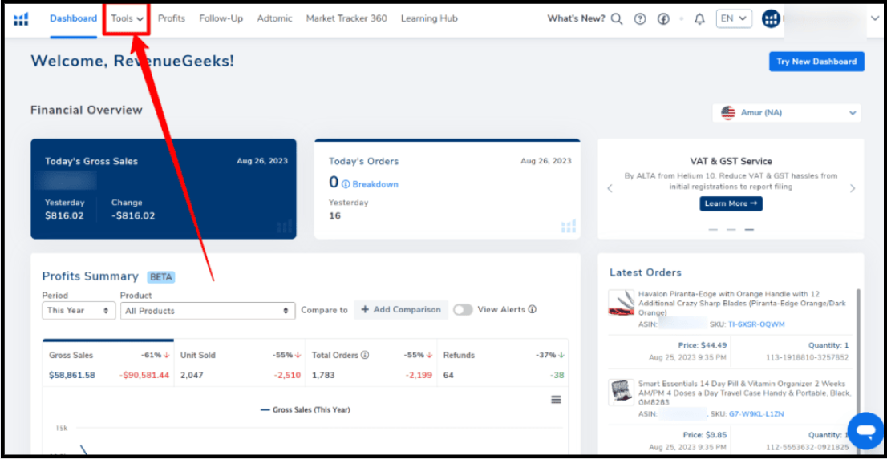Open the Amur (NA) marketplace selector
The width and height of the screenshot is (887, 459).
pos(787,113)
